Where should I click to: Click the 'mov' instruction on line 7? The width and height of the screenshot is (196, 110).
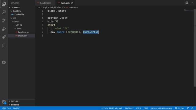[53, 32]
